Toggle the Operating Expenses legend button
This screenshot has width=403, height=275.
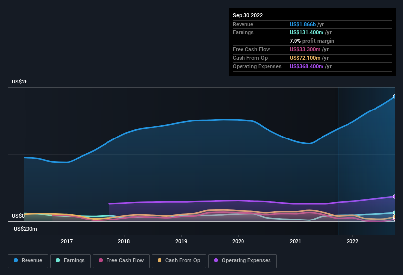[242, 261]
